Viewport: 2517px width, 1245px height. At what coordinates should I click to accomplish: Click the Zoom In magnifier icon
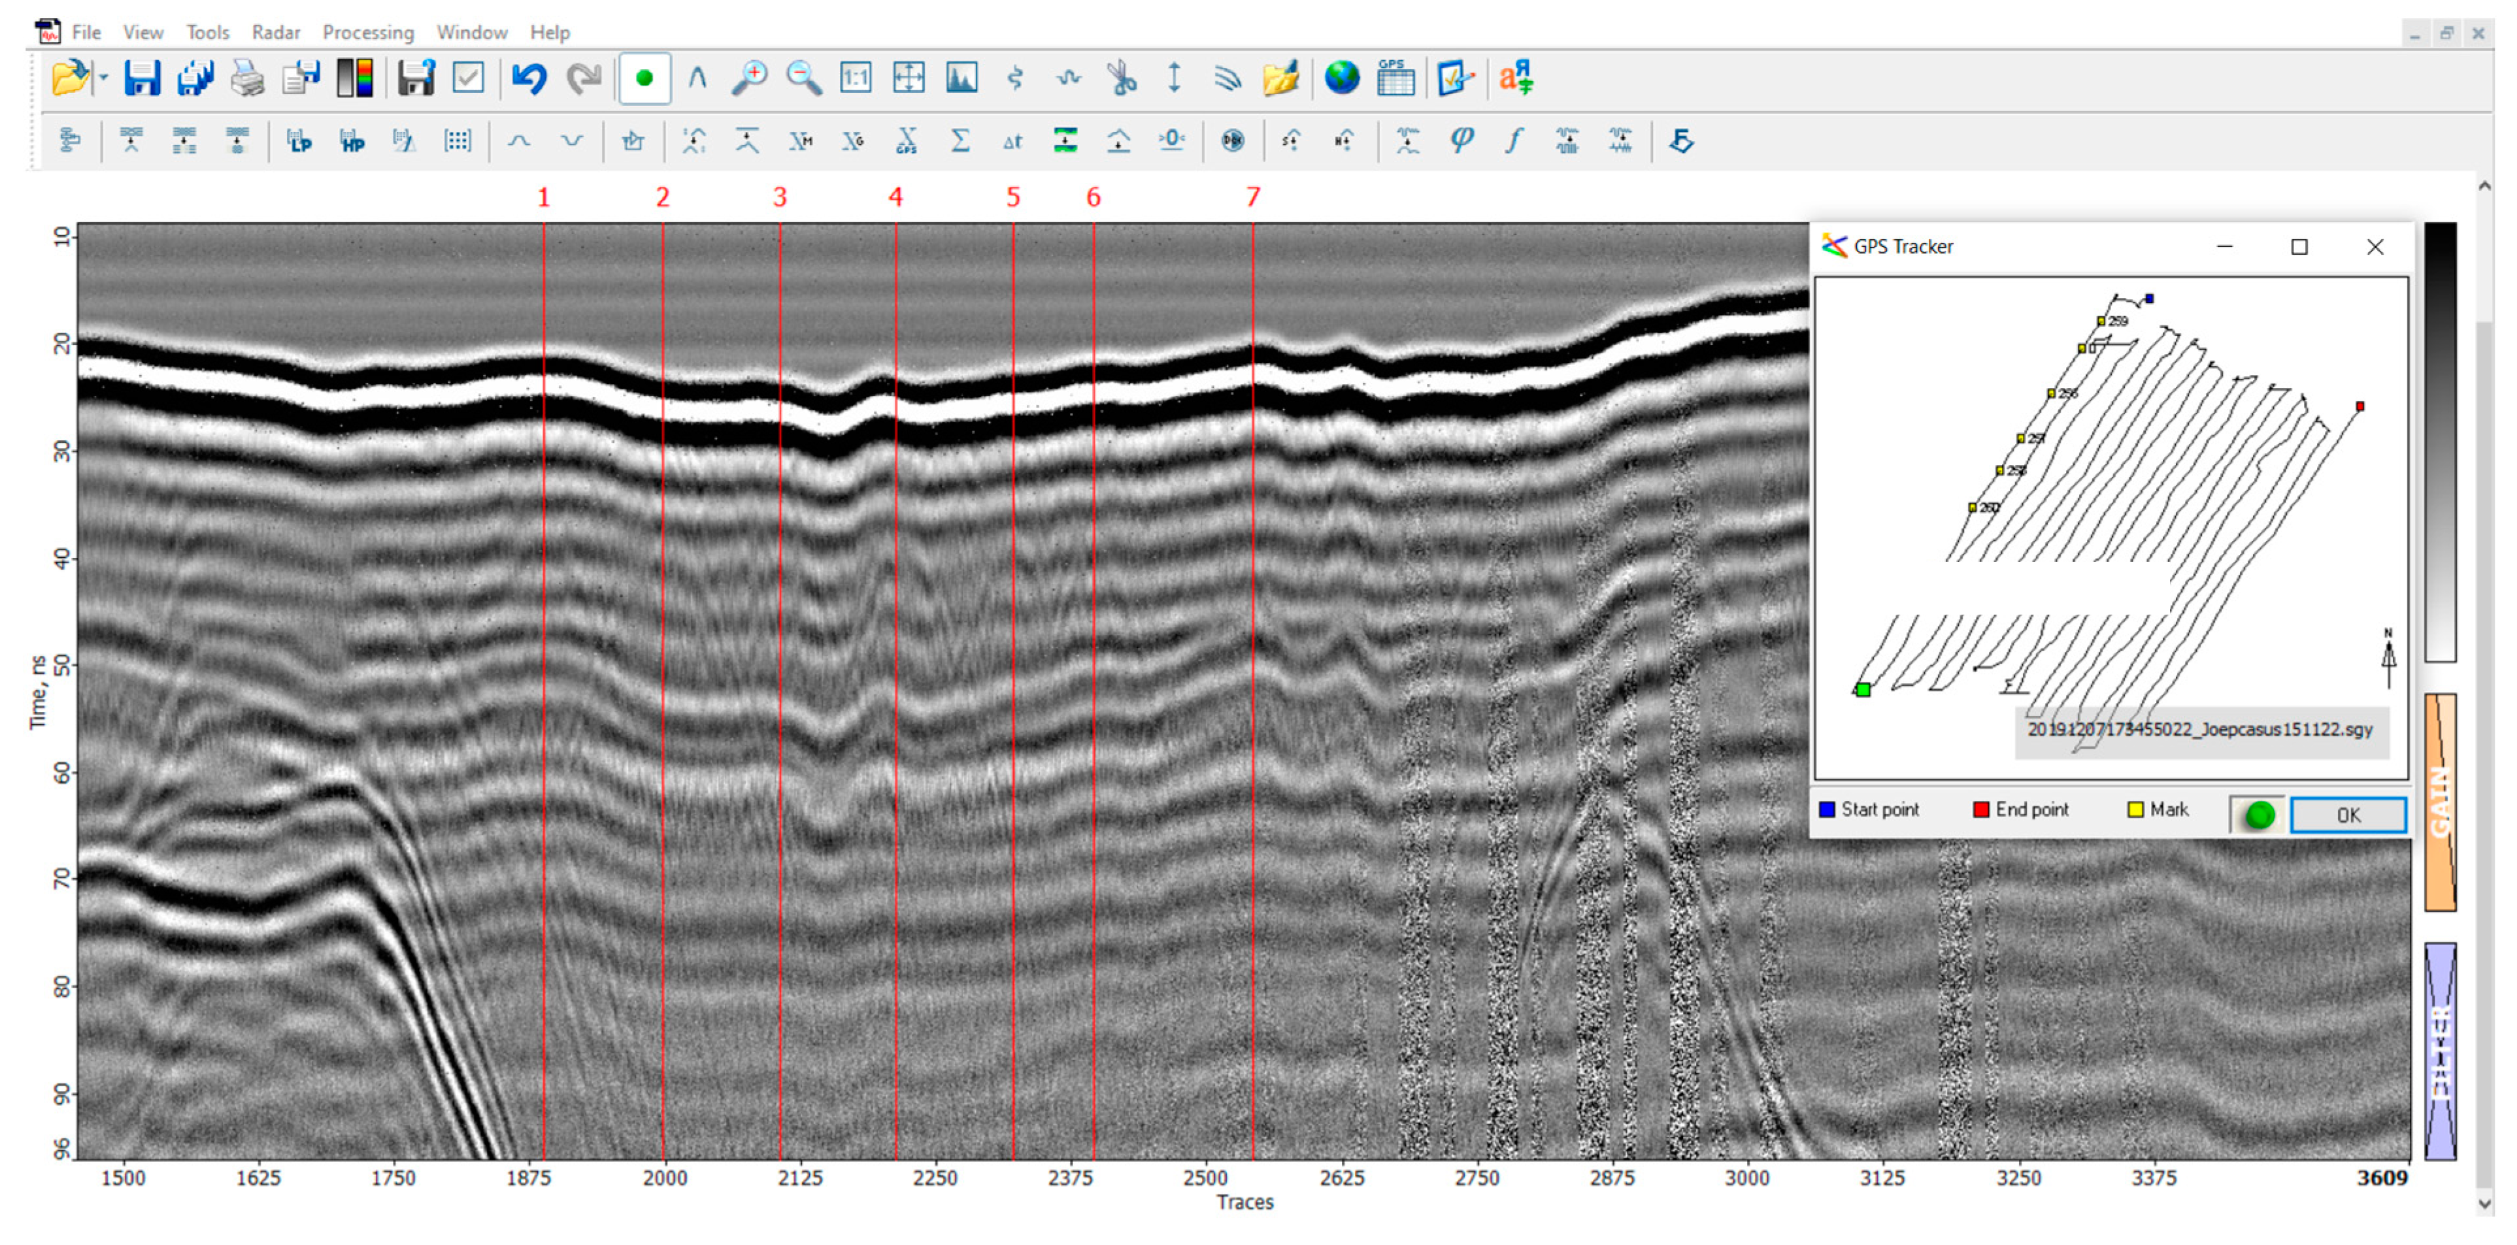point(750,78)
